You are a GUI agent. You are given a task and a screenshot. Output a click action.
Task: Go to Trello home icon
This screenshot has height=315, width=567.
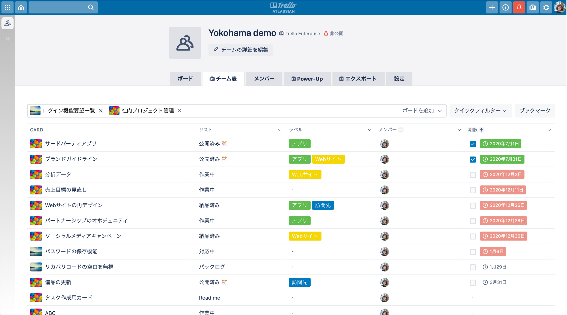[21, 7]
